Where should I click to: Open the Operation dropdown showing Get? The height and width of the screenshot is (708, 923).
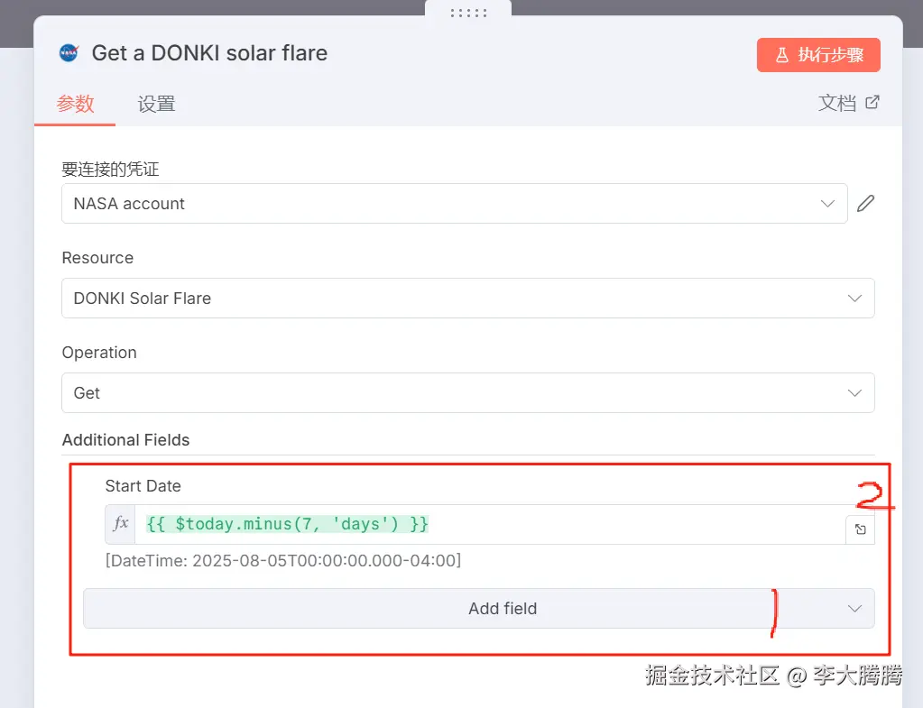click(468, 393)
